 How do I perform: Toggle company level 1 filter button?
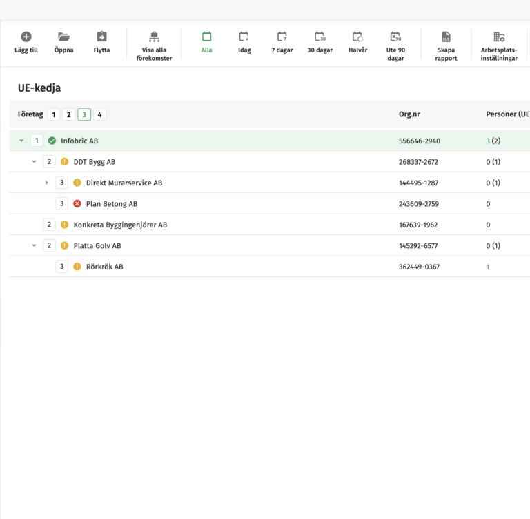click(54, 114)
